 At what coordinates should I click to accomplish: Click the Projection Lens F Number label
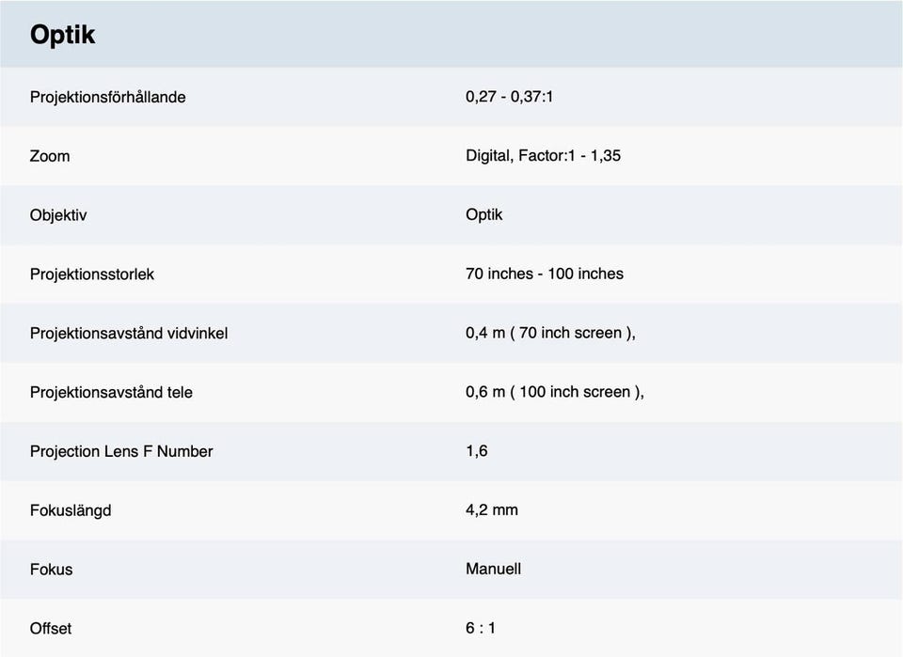[x=121, y=451]
